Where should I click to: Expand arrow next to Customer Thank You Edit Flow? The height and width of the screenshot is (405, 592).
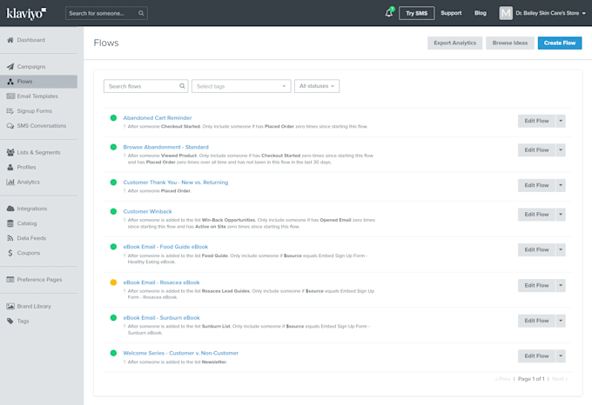tap(561, 185)
